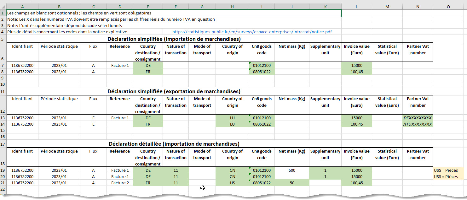Select 'CN' origin cell in row 20
467x200 pixels.
(x=232, y=176)
